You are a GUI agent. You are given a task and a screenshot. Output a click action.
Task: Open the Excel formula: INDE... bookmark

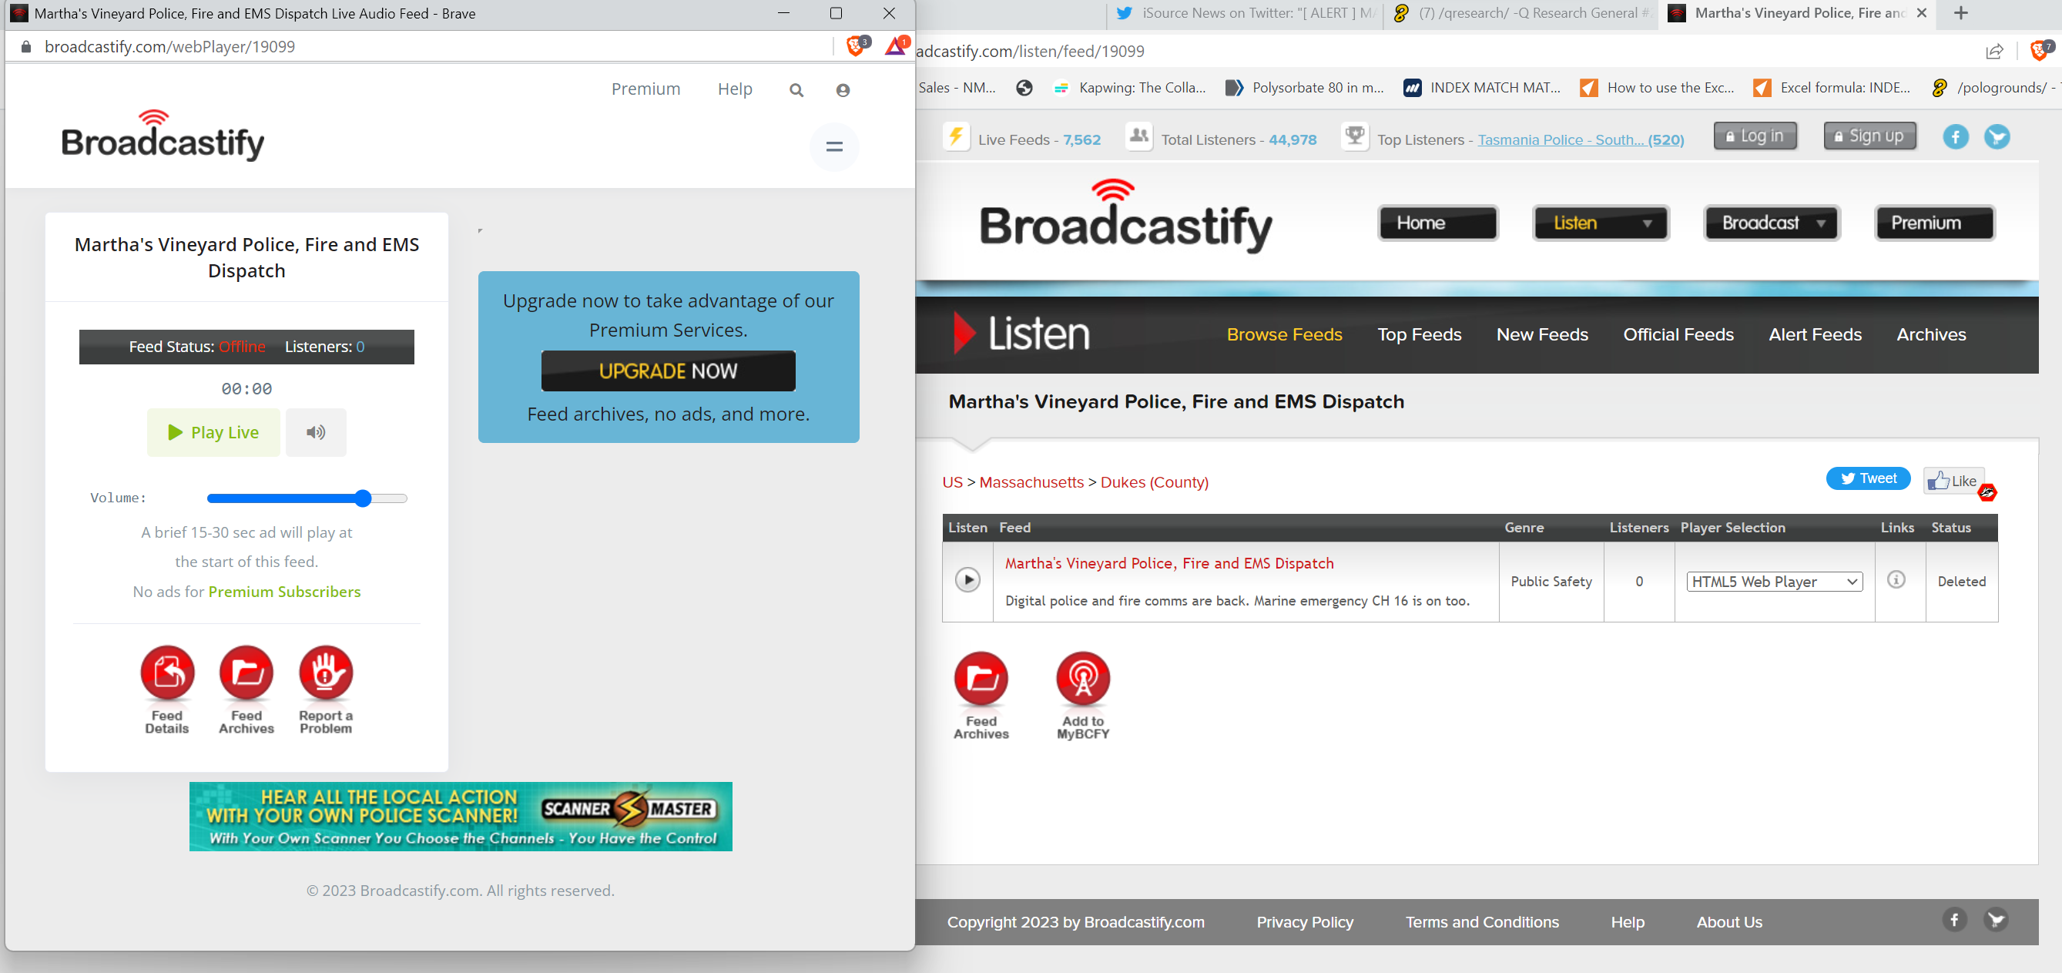1832,88
